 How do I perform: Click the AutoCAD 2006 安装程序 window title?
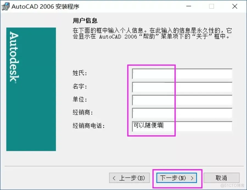point(45,7)
